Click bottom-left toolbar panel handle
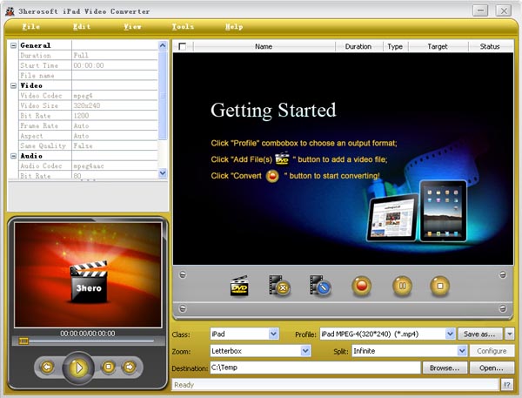The image size is (522, 398). [183, 308]
